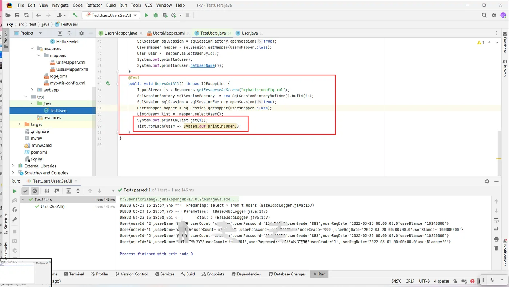
Task: Open Notifications side panel
Action: tap(505, 252)
